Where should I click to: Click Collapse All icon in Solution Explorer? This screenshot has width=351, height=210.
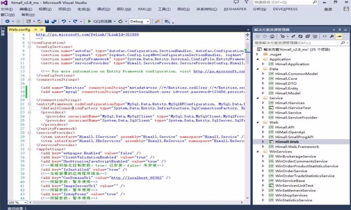pyautogui.click(x=308, y=36)
